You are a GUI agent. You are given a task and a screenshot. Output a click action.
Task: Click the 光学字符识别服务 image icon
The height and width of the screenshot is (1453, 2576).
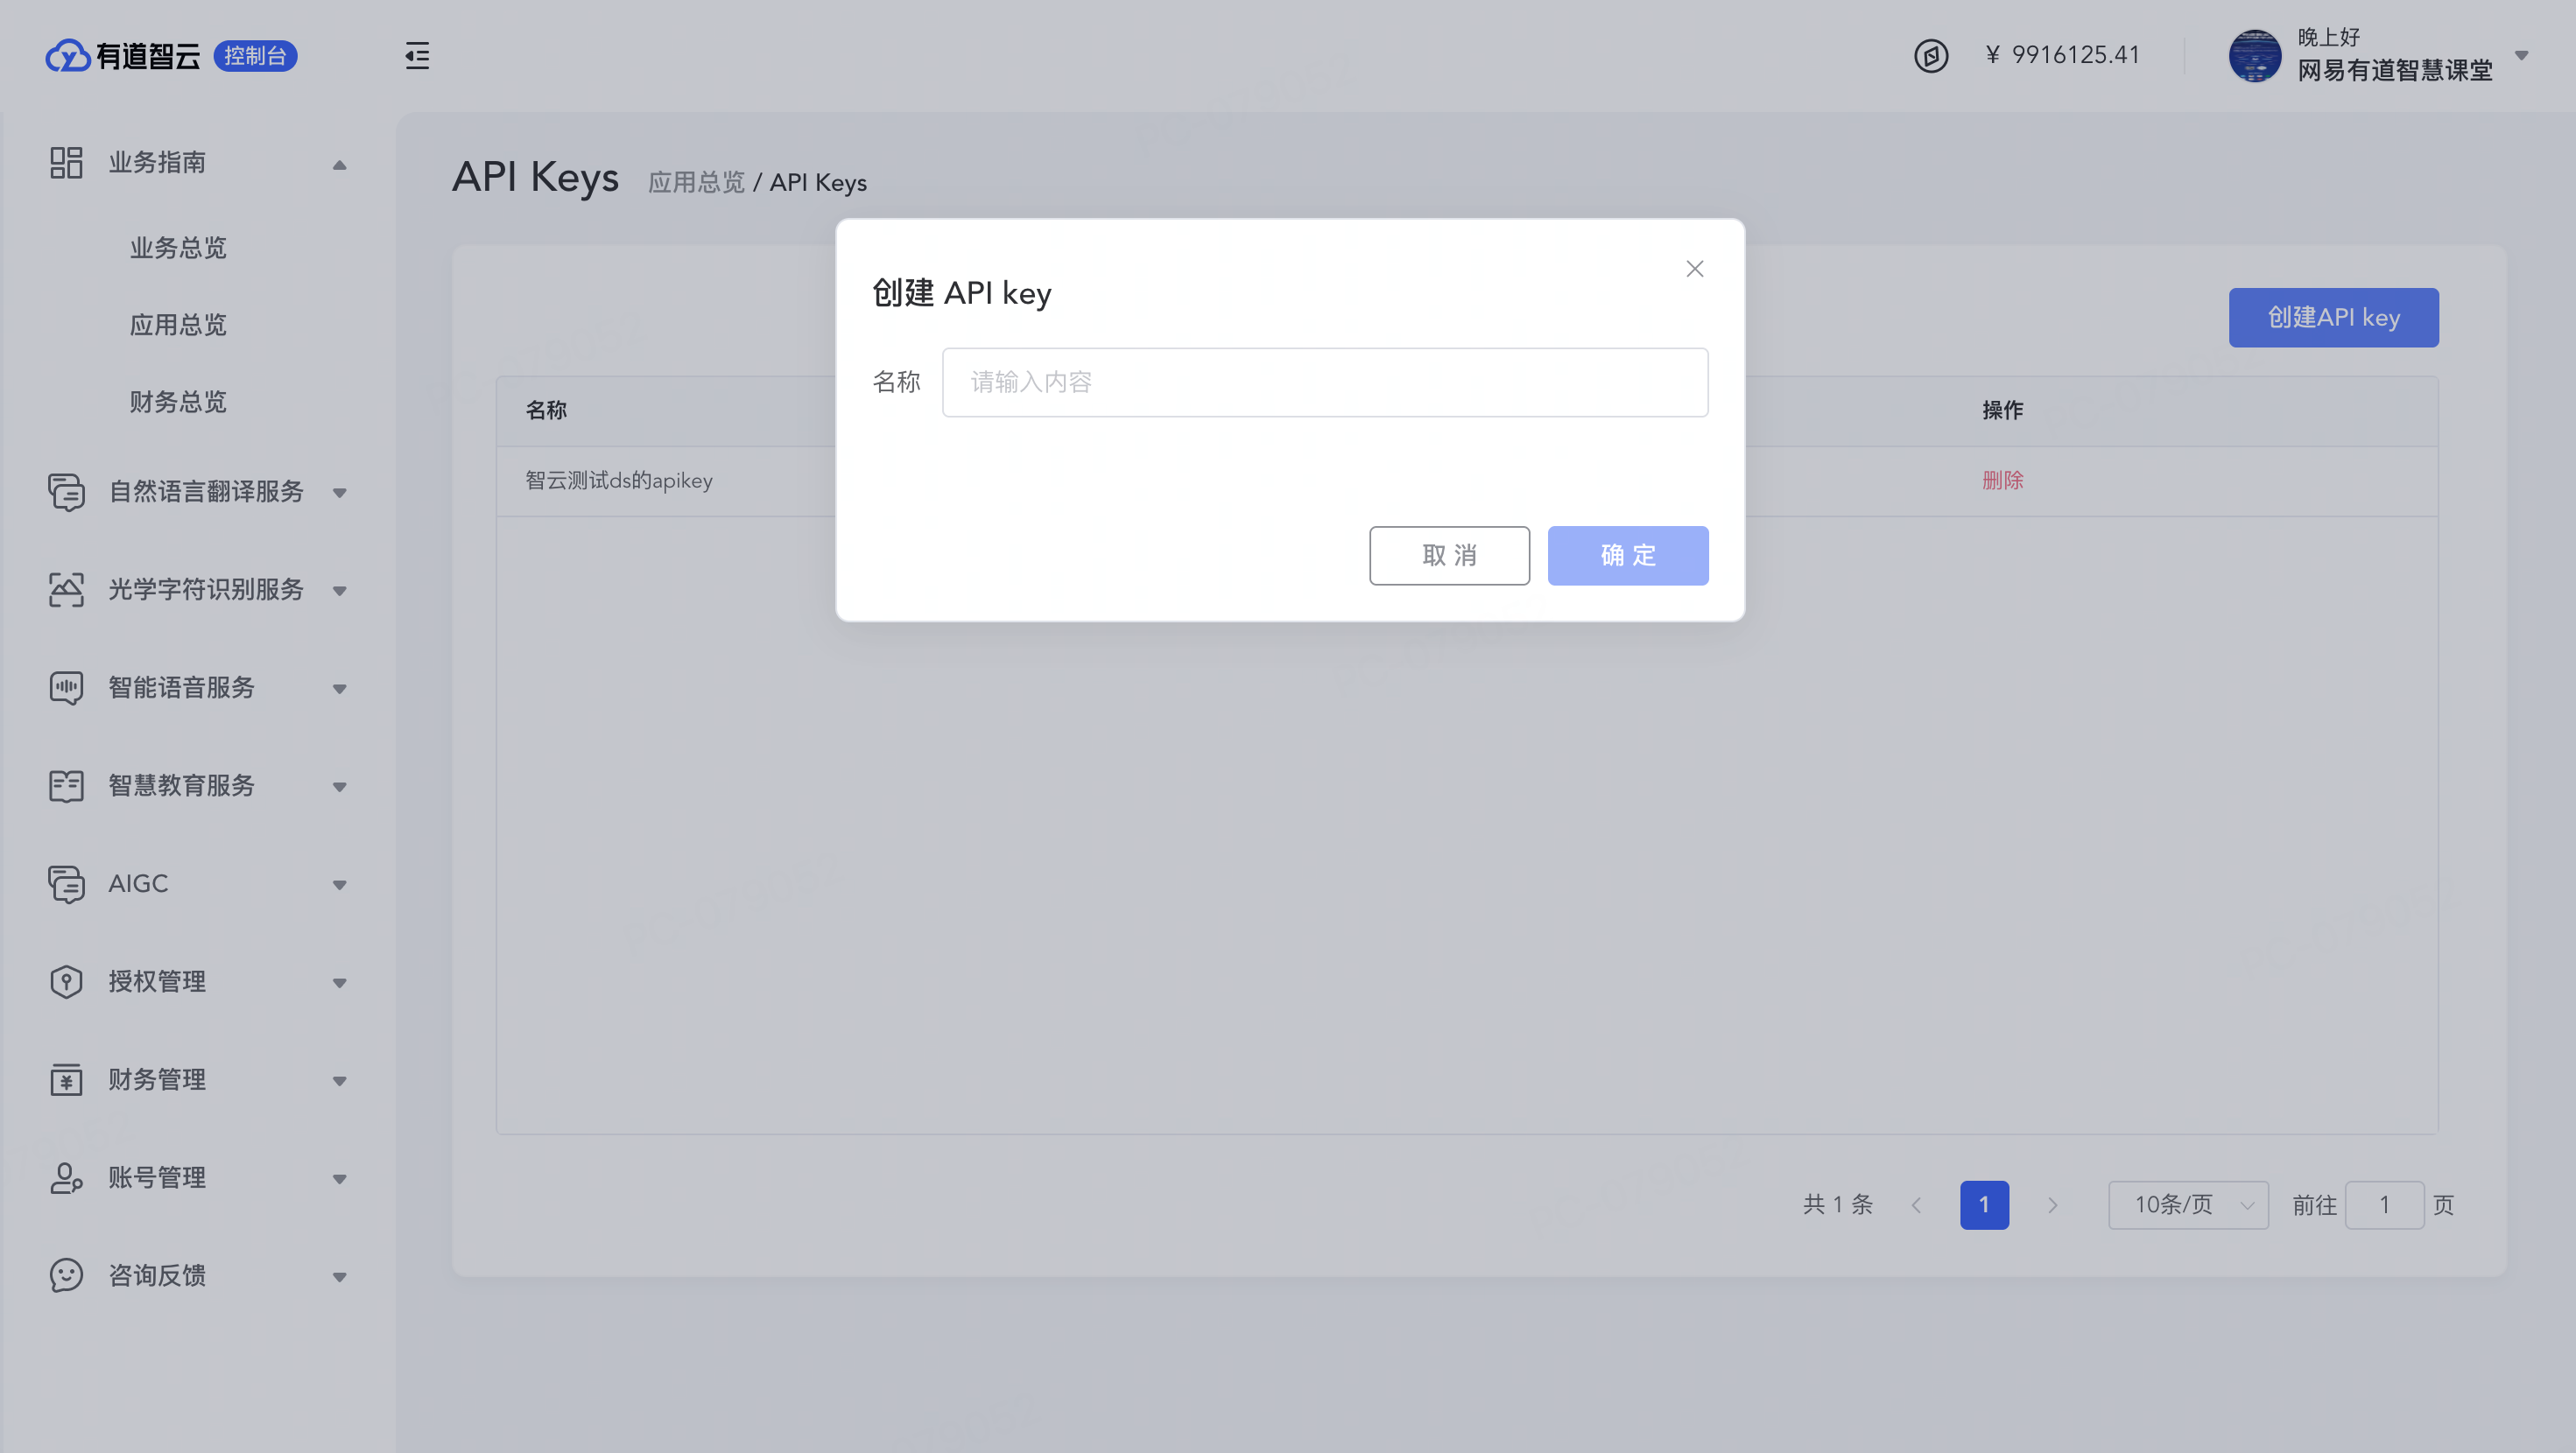click(x=66, y=590)
